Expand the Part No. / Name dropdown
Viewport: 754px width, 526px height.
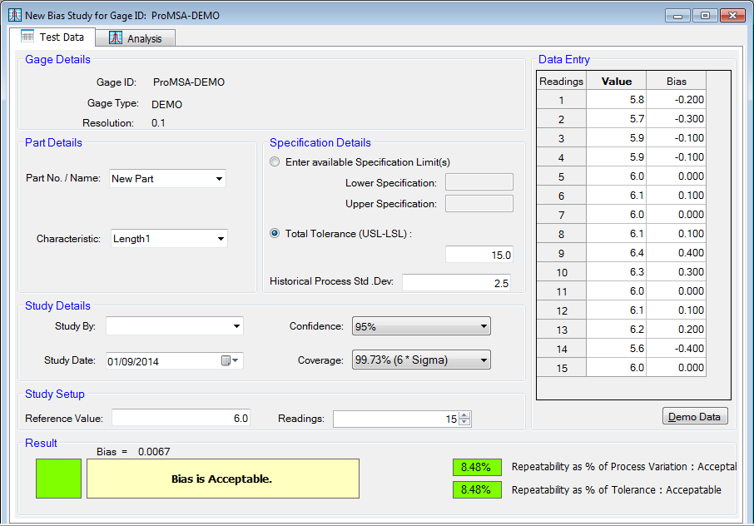click(x=220, y=179)
